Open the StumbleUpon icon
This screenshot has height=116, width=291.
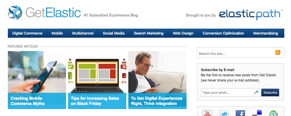[x=273, y=113]
